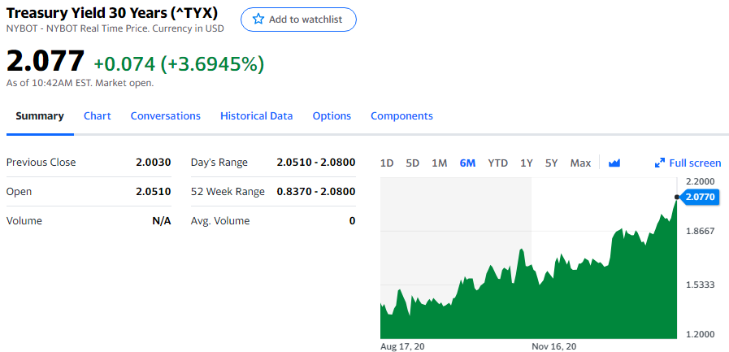View the Components tab
This screenshot has height=352, width=729.
(401, 116)
